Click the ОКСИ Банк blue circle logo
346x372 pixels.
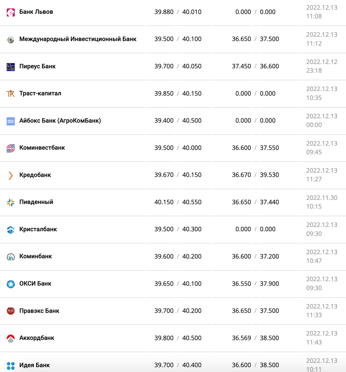[x=11, y=284]
